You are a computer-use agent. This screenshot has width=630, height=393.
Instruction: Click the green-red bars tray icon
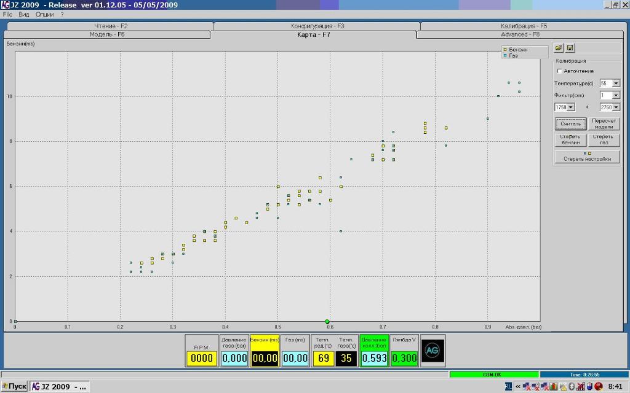[553, 387]
